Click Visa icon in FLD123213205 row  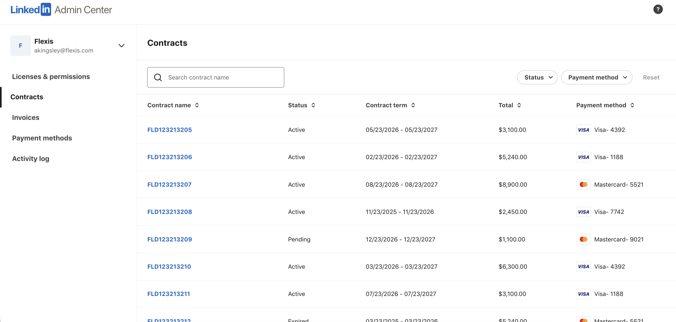[583, 130]
